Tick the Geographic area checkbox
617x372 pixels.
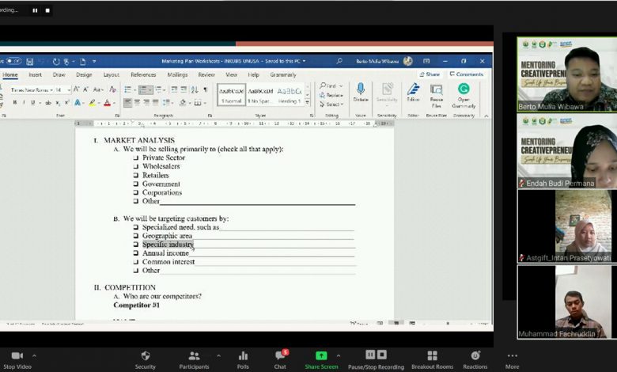(136, 236)
